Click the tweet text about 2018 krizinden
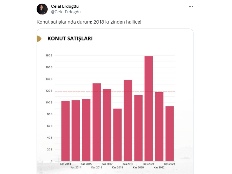232x174 pixels. (89, 22)
